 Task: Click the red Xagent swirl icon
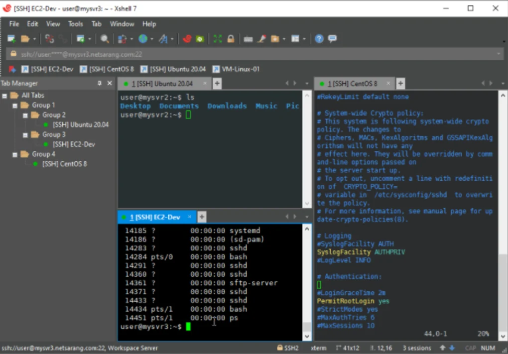187,39
